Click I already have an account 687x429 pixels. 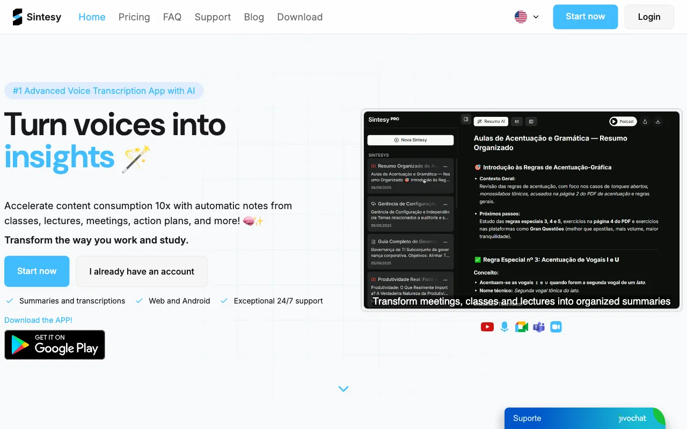(142, 271)
